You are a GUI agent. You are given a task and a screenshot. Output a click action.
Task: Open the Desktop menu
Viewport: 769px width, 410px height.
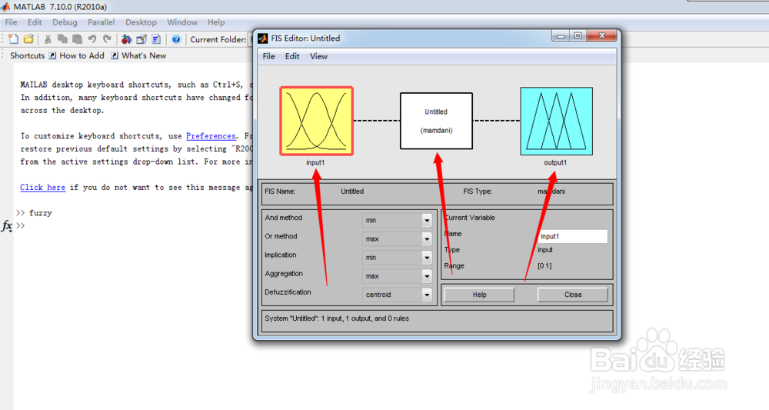pos(141,22)
